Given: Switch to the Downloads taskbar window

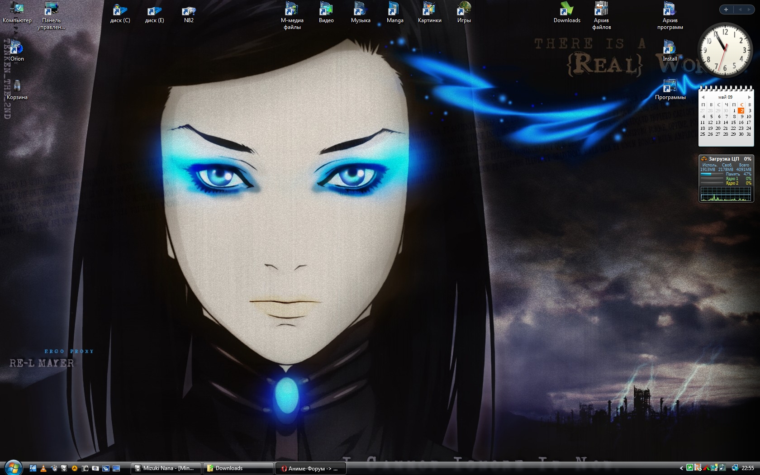Looking at the screenshot, I should 238,468.
